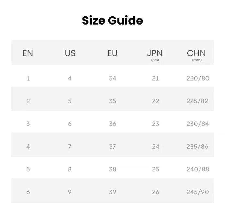
Task: Select the CHN 225/82 value
Action: tap(197, 101)
